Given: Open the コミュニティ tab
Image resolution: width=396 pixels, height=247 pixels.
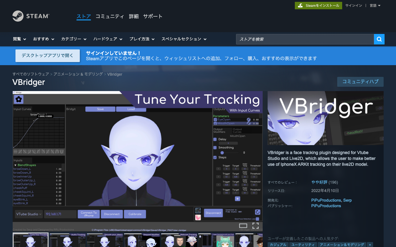Looking at the screenshot, I should [x=110, y=16].
